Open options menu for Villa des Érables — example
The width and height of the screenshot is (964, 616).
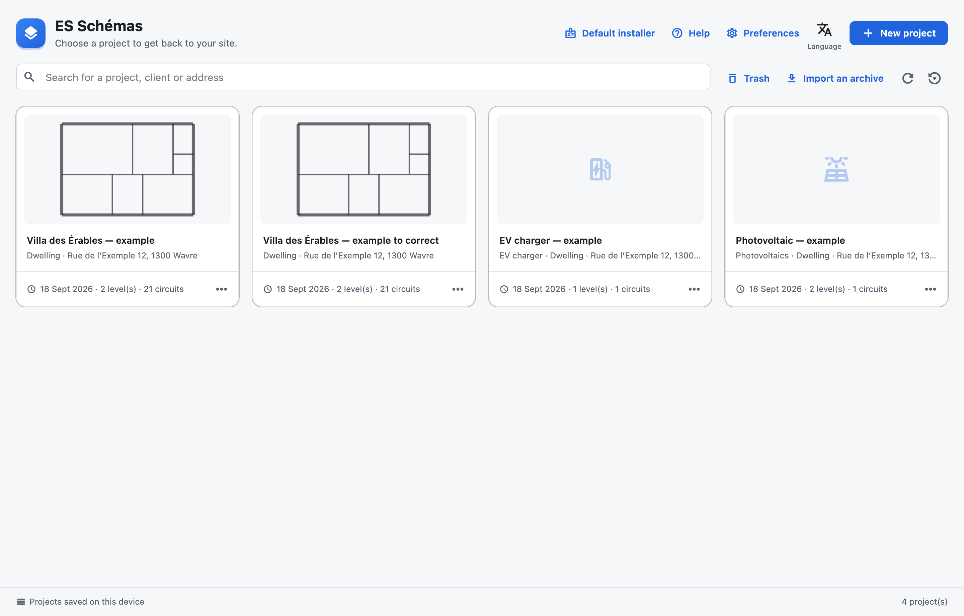tap(221, 289)
